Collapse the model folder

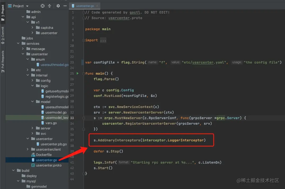(x=32, y=102)
